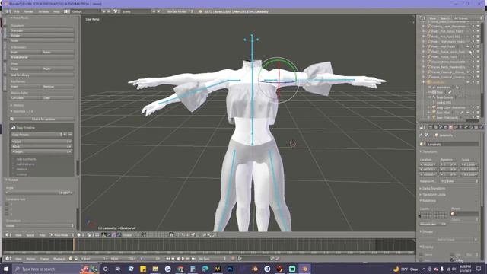The width and height of the screenshot is (487, 274).
Task: Enable the Y constraint axis checkbox
Action: click(x=7, y=209)
